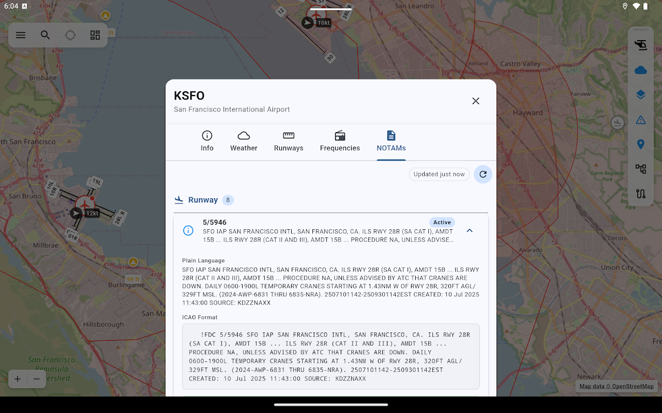Click the glider airfield marker near Hayward

617,122
